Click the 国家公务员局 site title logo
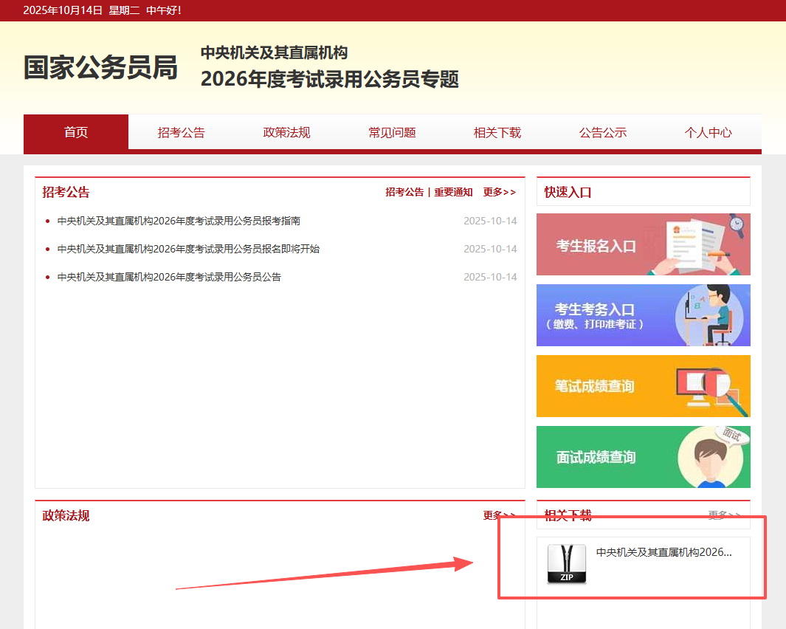 (100, 68)
